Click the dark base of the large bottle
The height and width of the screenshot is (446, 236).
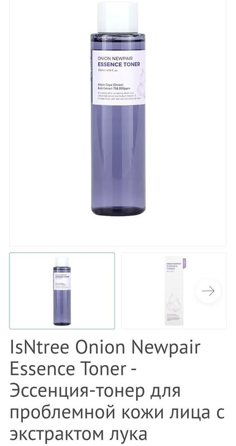118,211
